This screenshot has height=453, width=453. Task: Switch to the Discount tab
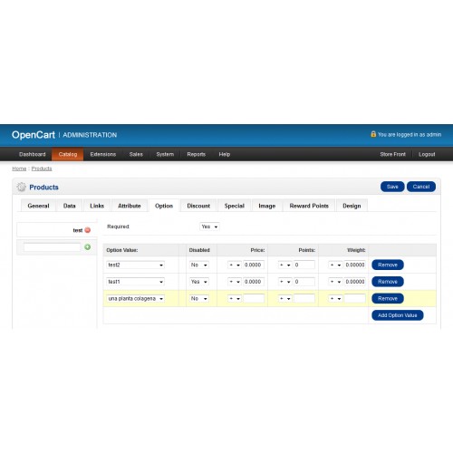[198, 206]
